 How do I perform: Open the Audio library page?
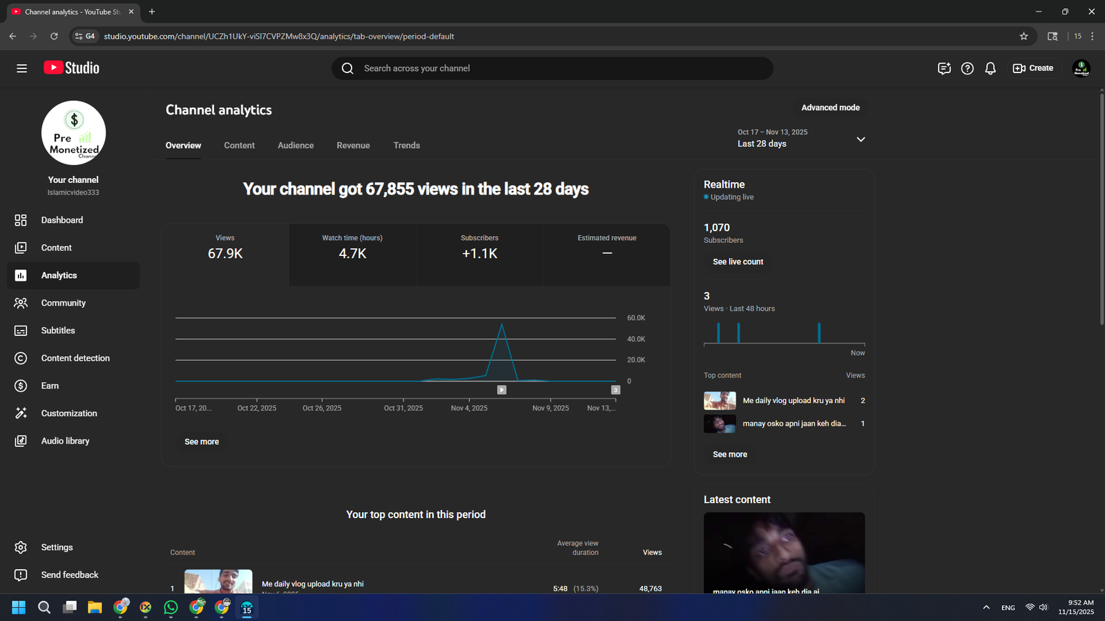pyautogui.click(x=65, y=441)
